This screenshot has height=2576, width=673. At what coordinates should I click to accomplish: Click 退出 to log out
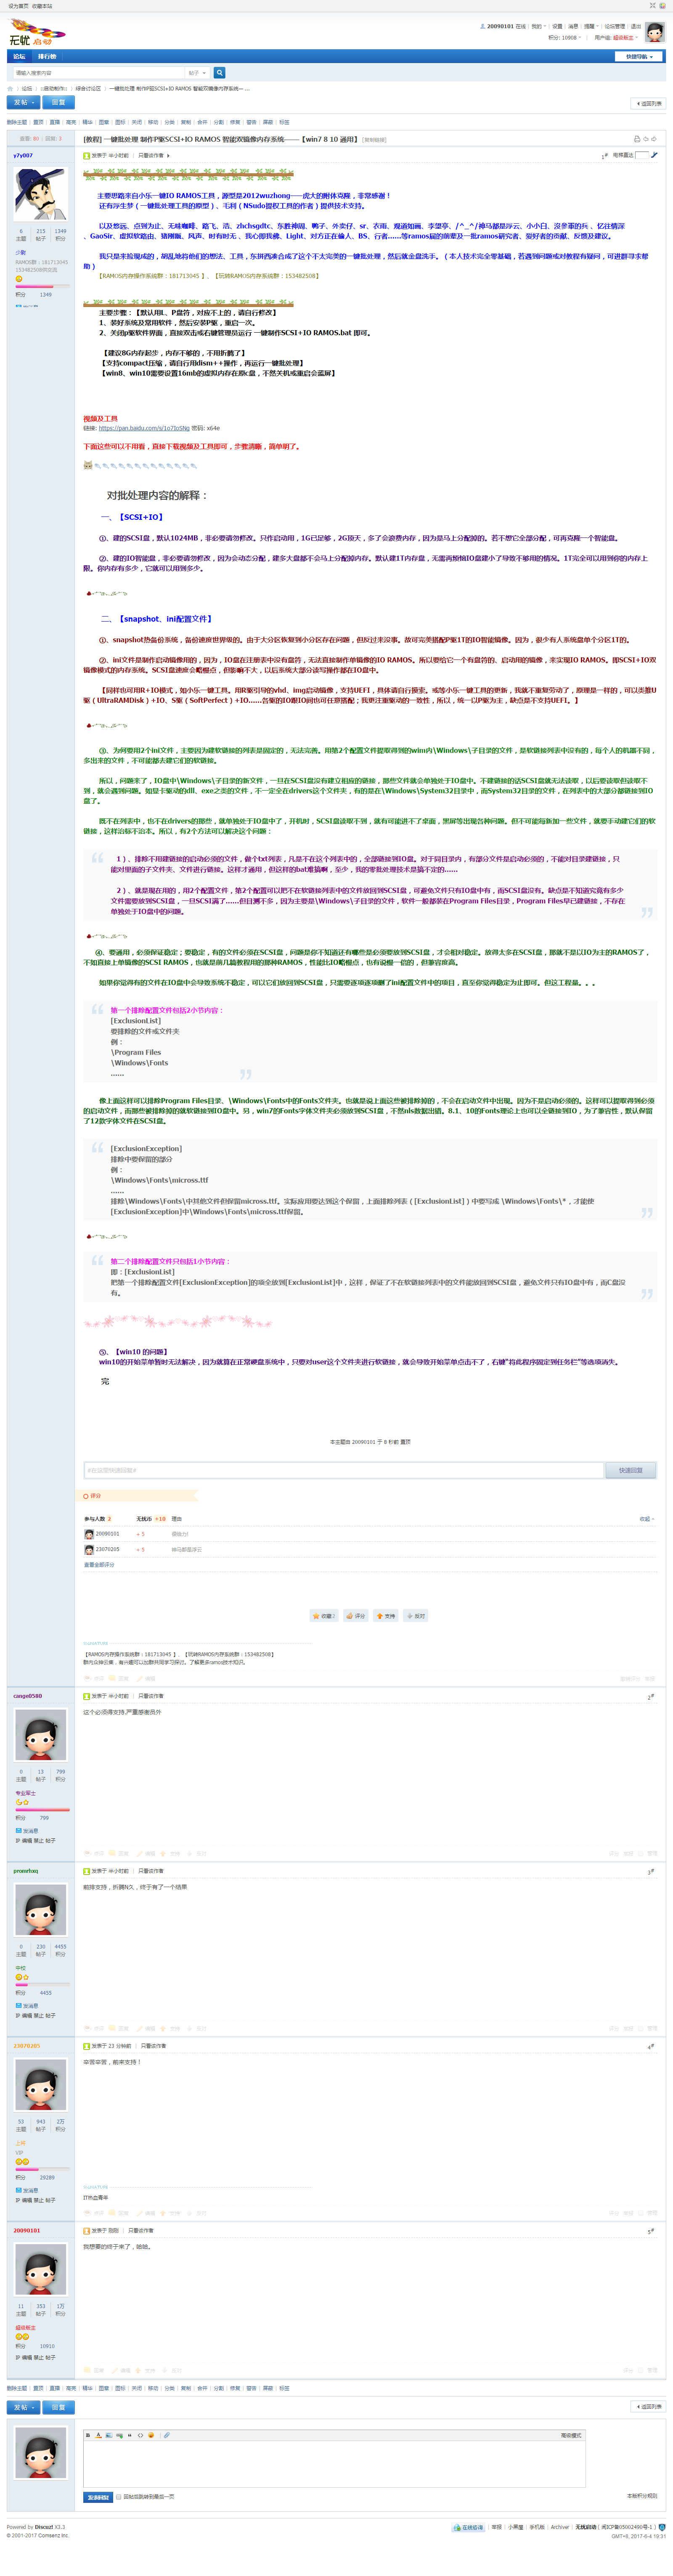point(636,27)
